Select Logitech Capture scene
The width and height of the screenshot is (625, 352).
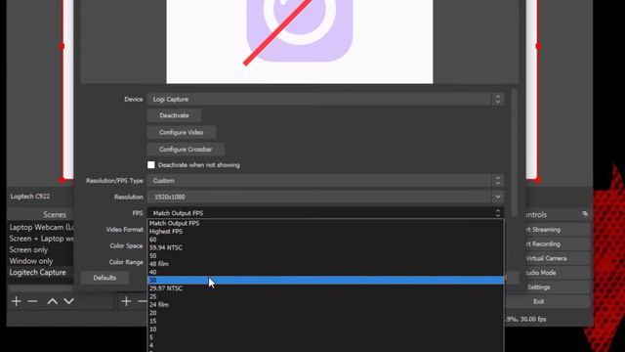[41, 272]
